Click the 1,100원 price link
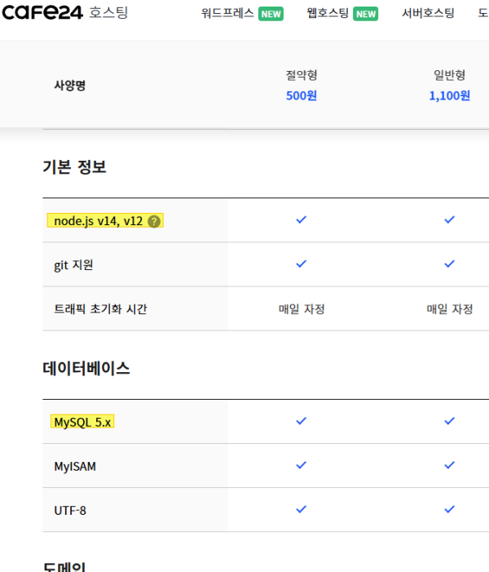Viewport: 489px width, 572px height. coord(449,95)
